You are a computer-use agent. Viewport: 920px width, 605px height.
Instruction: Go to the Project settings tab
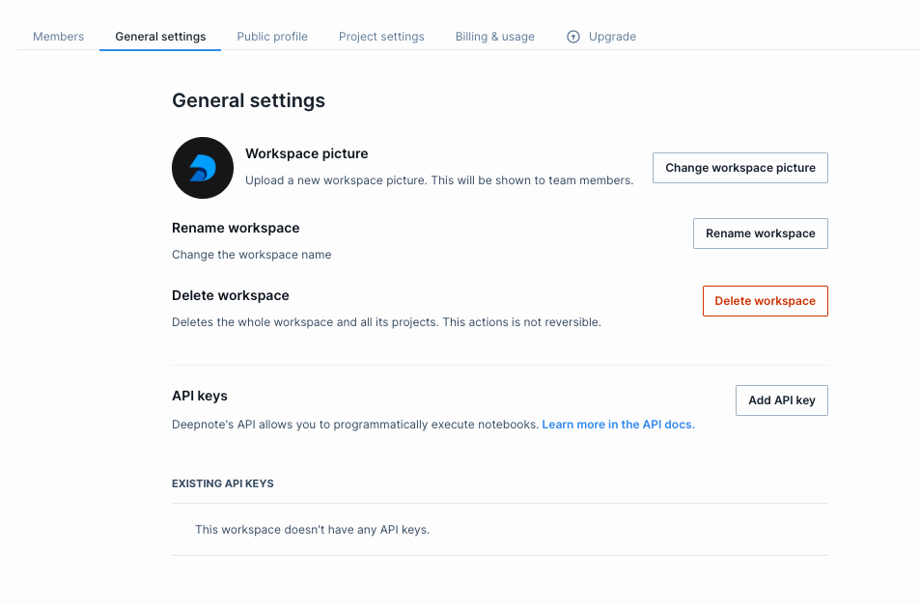[x=381, y=37]
